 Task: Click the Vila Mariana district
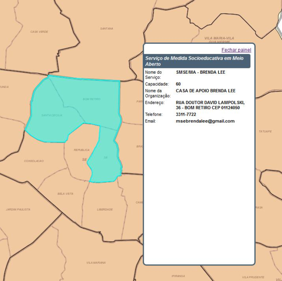(96, 263)
